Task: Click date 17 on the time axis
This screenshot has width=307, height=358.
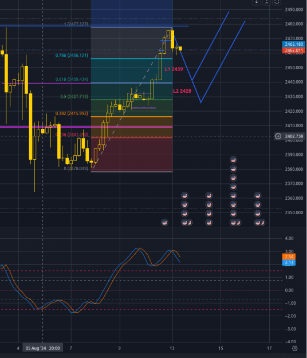Action: click(x=269, y=348)
